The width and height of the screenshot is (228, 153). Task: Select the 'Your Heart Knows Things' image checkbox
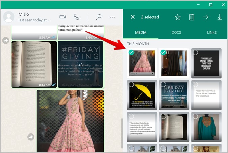coord(195,52)
